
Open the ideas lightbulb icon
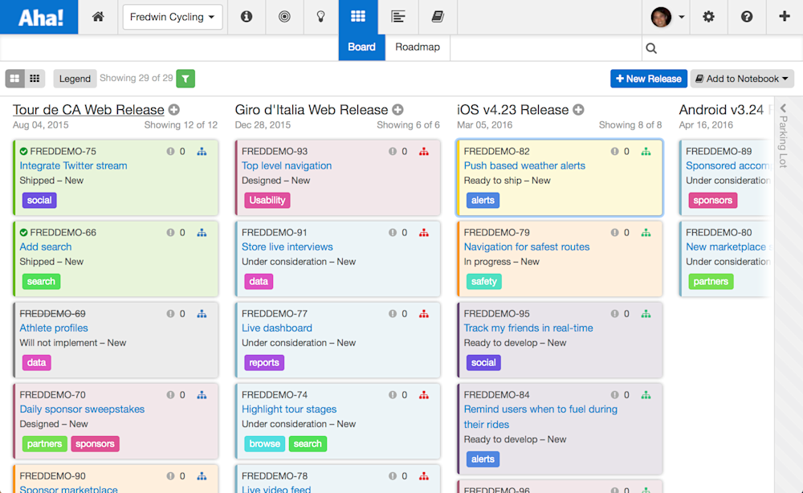[321, 17]
